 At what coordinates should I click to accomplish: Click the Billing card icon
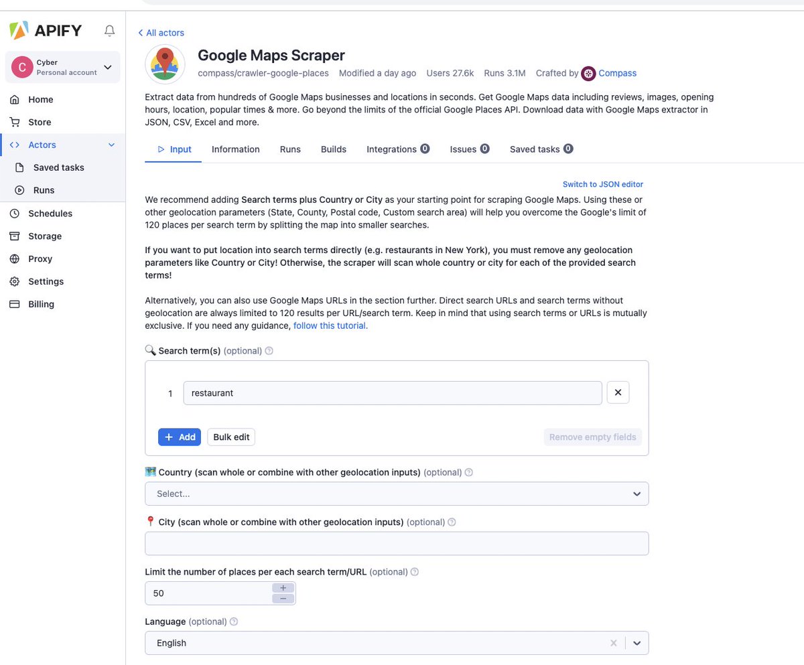pyautogui.click(x=15, y=304)
